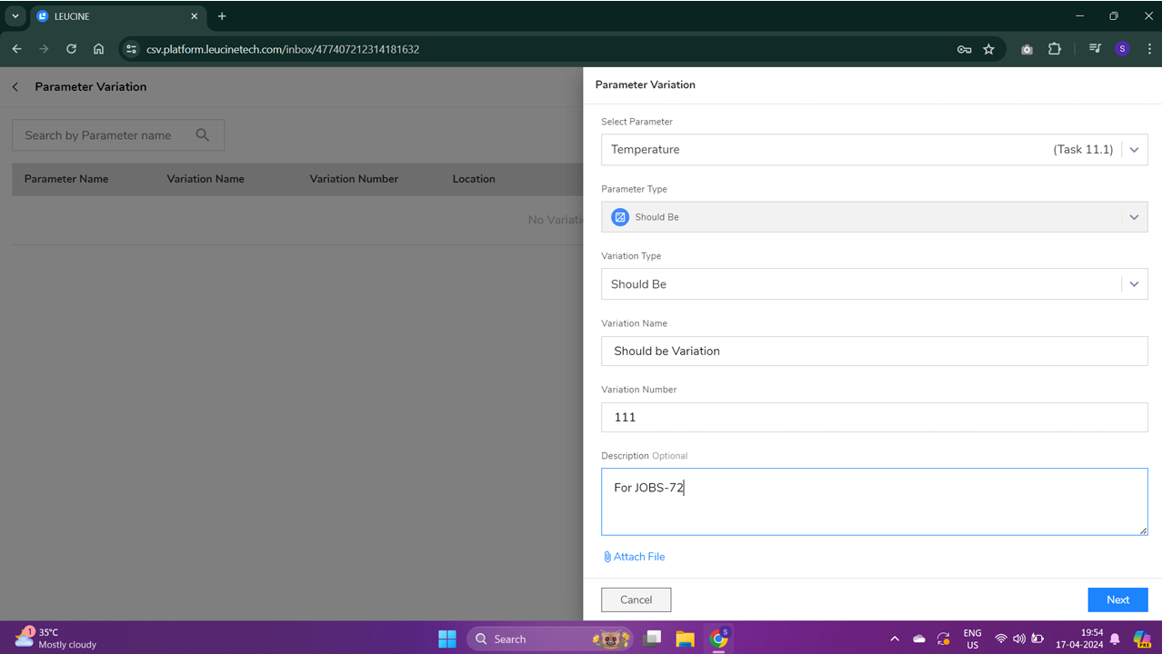Click the Parameter Name column header
Screen dimensions: 1162x654
66,179
